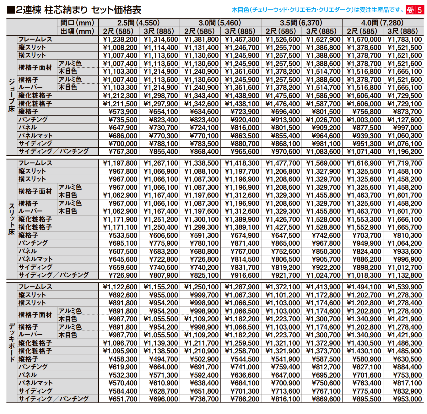This screenshot has width=427, height=414.
Task: Click the 間口 (mm) header label
Action: [x=77, y=23]
